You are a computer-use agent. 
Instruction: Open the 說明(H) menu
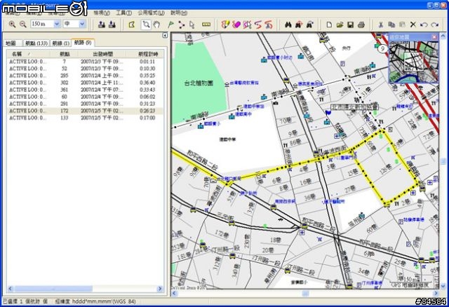click(179, 13)
